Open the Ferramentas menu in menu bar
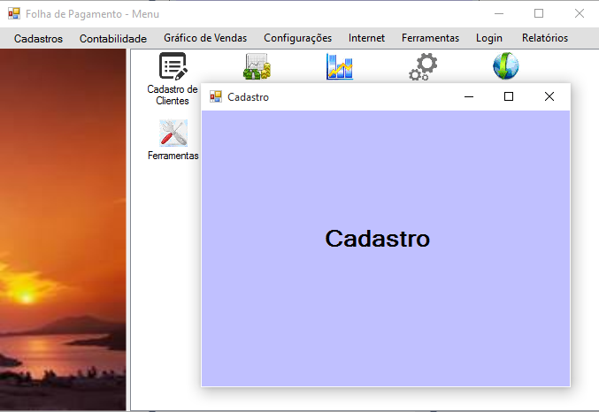Image resolution: width=599 pixels, height=412 pixels. click(x=430, y=38)
